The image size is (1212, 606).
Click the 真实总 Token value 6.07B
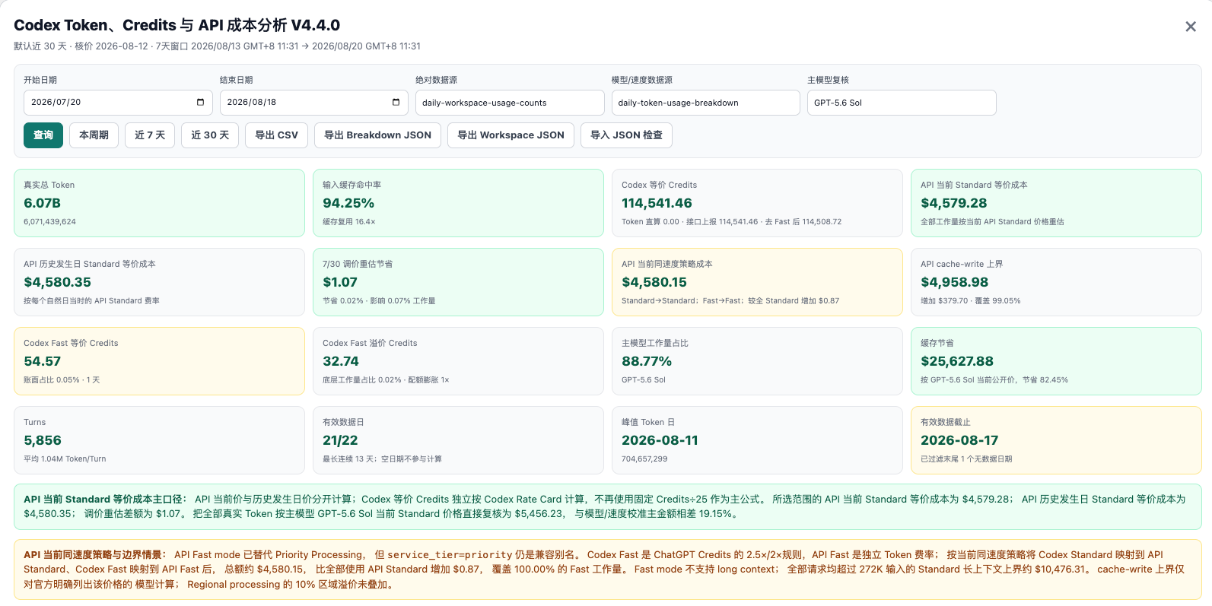pos(43,203)
